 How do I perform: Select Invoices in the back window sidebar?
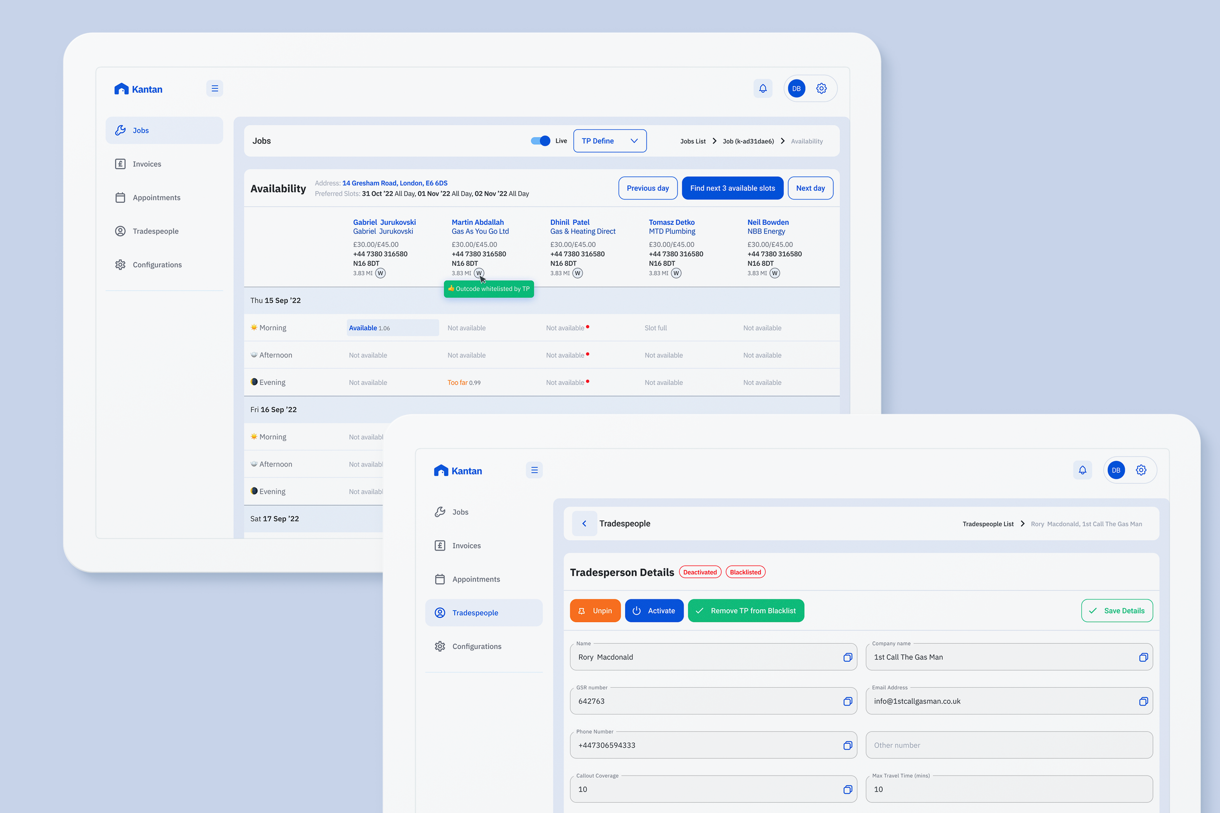[x=164, y=164]
